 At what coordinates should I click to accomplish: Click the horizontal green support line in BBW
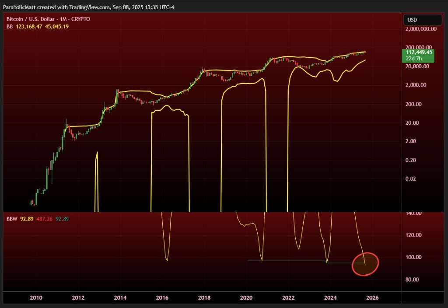289,261
